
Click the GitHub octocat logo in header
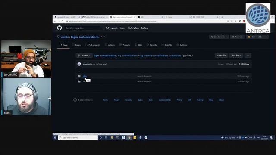(x=60, y=28)
